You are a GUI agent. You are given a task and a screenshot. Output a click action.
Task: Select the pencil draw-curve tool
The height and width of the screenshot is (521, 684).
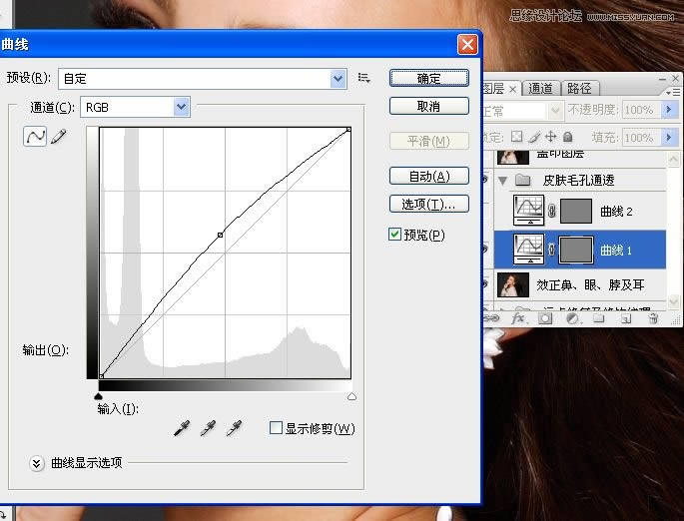[x=58, y=138]
